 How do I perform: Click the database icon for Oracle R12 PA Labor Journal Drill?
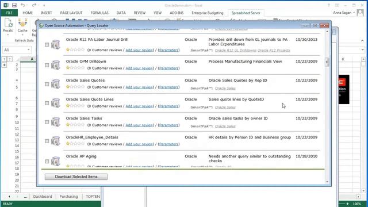click(x=56, y=45)
